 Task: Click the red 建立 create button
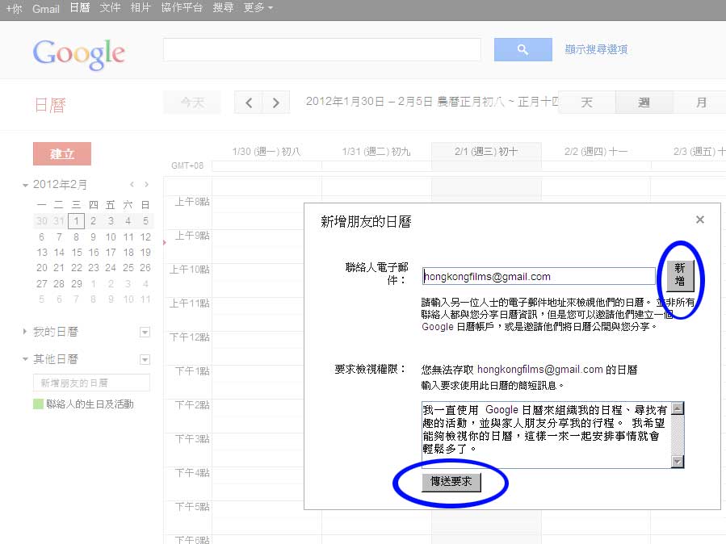(62, 154)
